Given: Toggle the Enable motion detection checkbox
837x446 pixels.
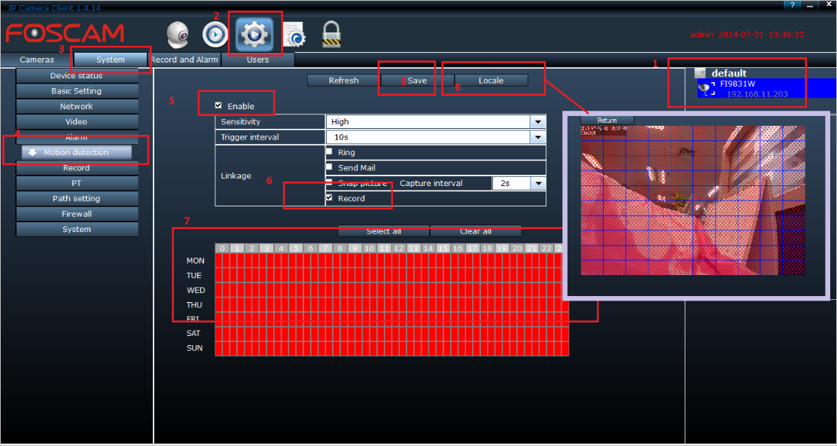Looking at the screenshot, I should [x=218, y=105].
